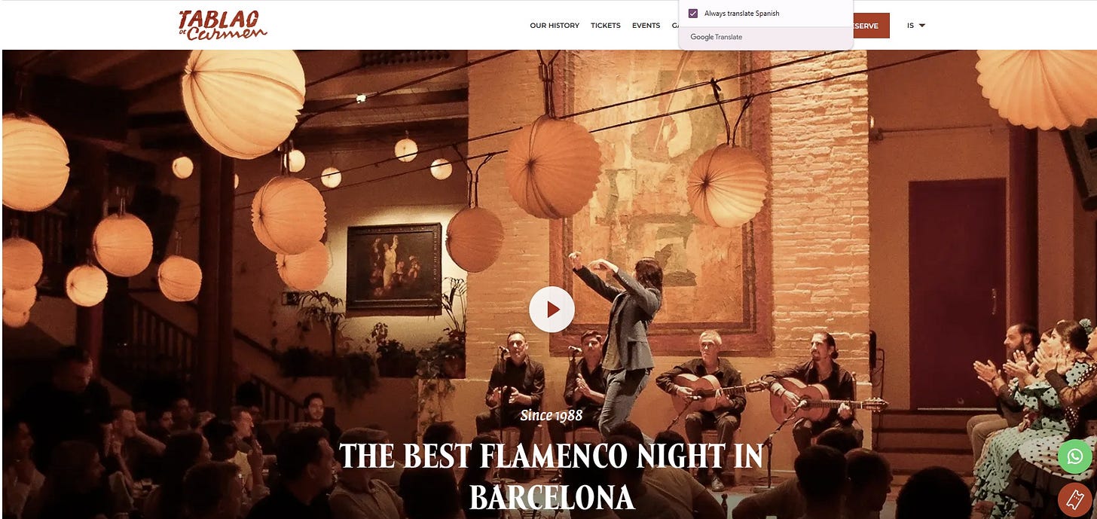The image size is (1097, 519).
Task: Expand the IS language dropdown
Action: coord(915,26)
